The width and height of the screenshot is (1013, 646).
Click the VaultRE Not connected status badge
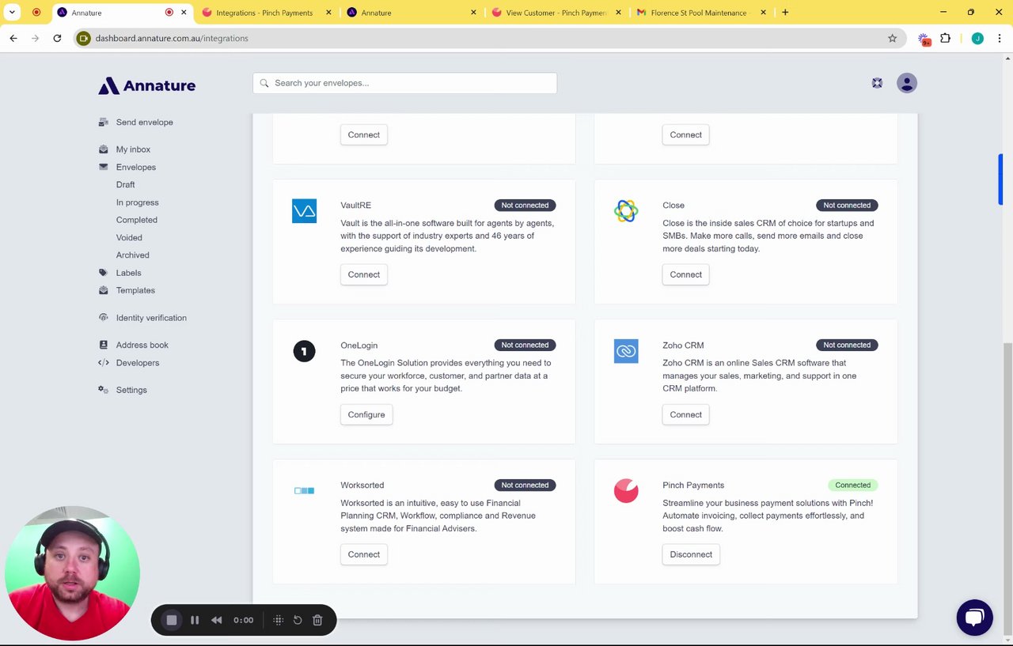tap(525, 205)
